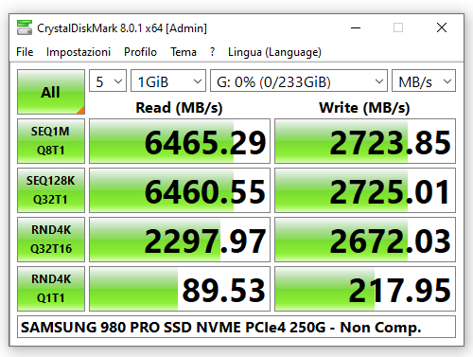Minimize the CrystalDiskMark window
Viewport: 473px width, 357px height.
356,27
